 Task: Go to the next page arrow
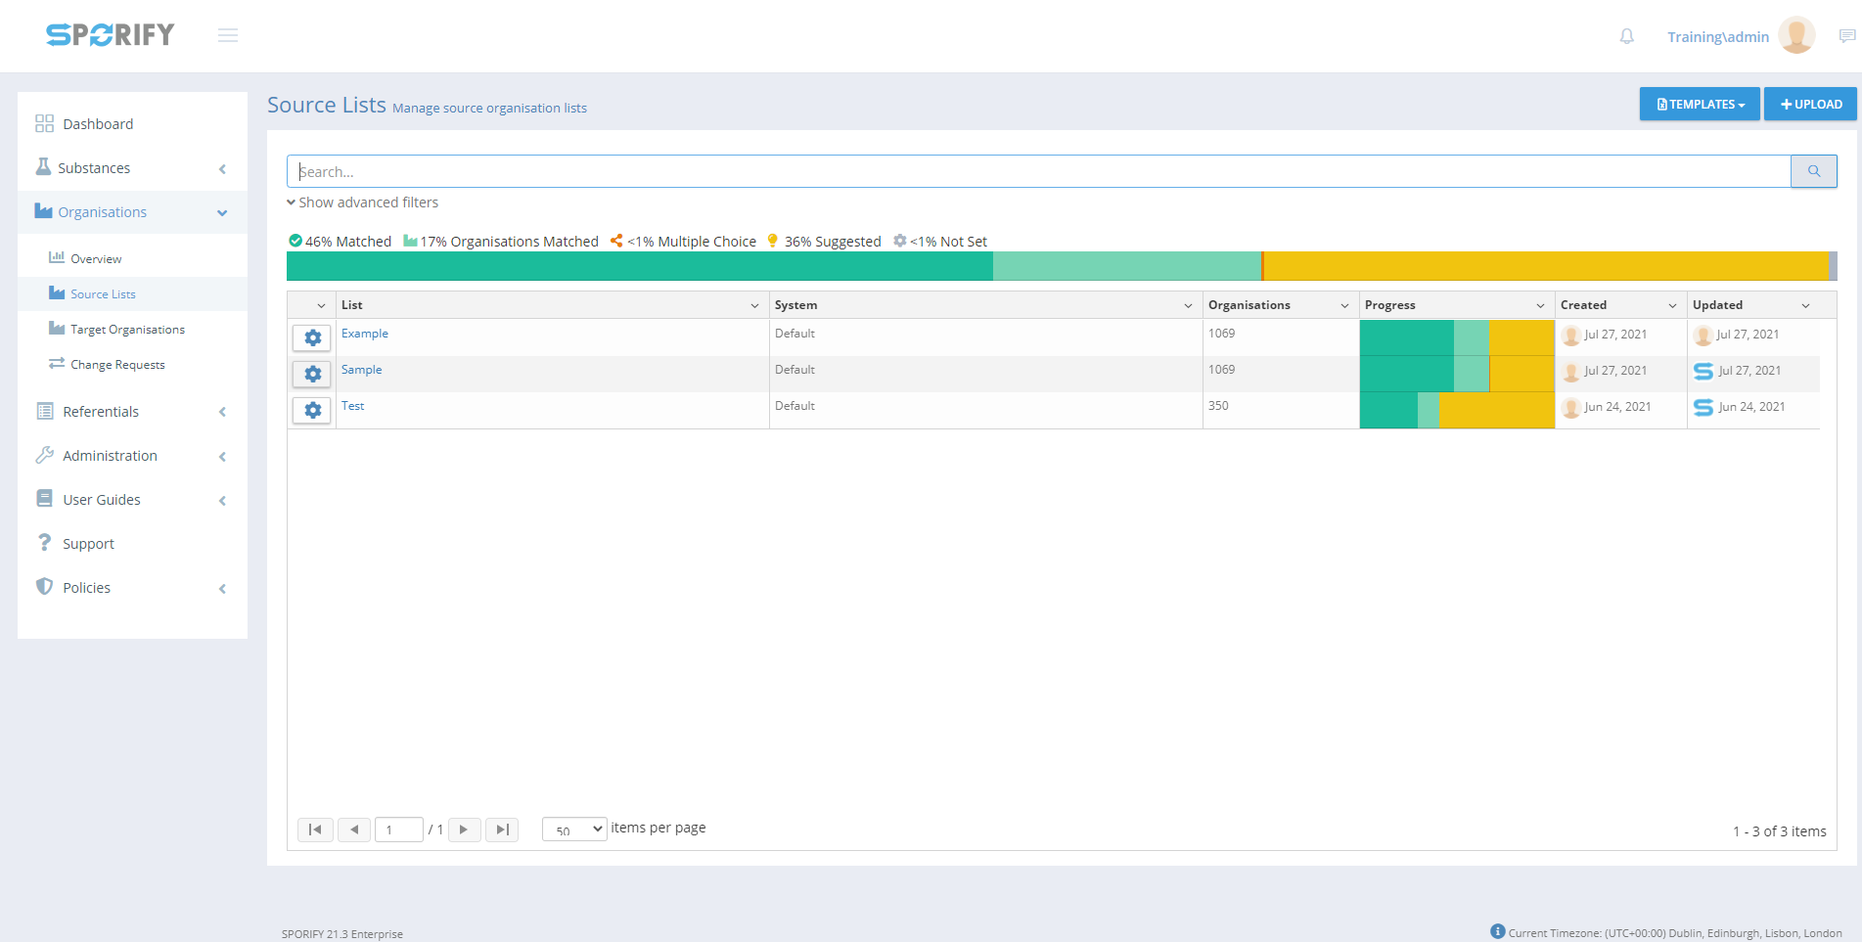[x=464, y=830]
